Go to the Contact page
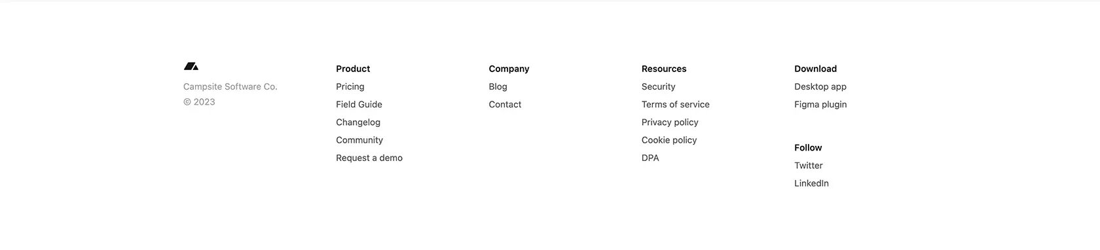Image resolution: width=1100 pixels, height=250 pixels. pos(505,104)
